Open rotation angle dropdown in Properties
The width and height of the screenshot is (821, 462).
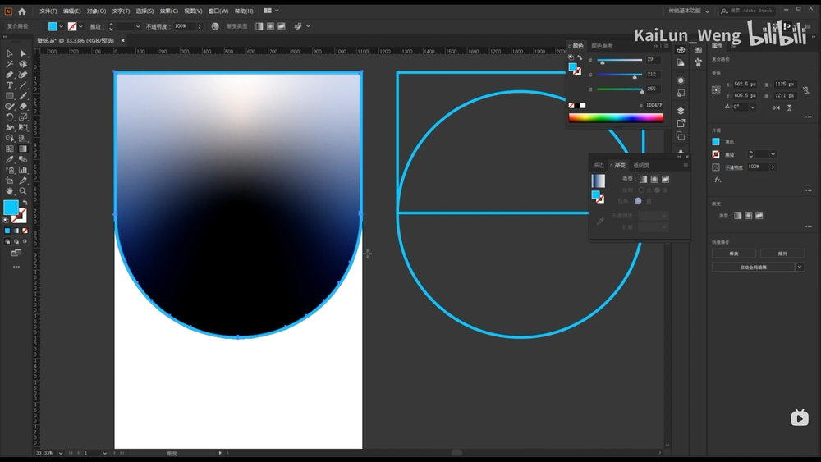point(752,107)
